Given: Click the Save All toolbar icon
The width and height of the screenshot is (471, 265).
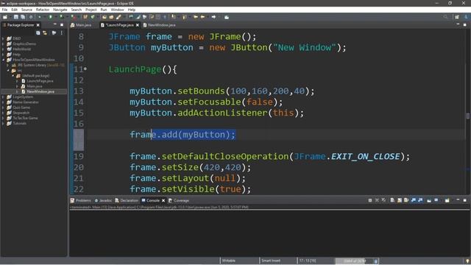Looking at the screenshot, I should [23, 17].
